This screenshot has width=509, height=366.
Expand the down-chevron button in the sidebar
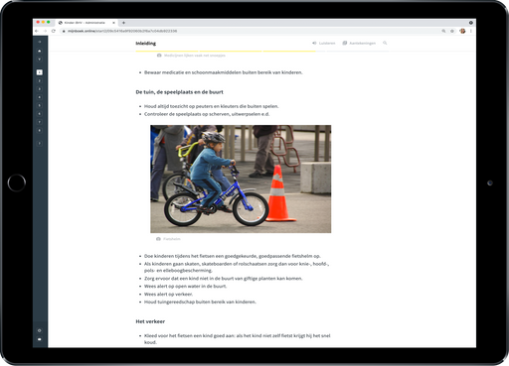click(x=40, y=60)
